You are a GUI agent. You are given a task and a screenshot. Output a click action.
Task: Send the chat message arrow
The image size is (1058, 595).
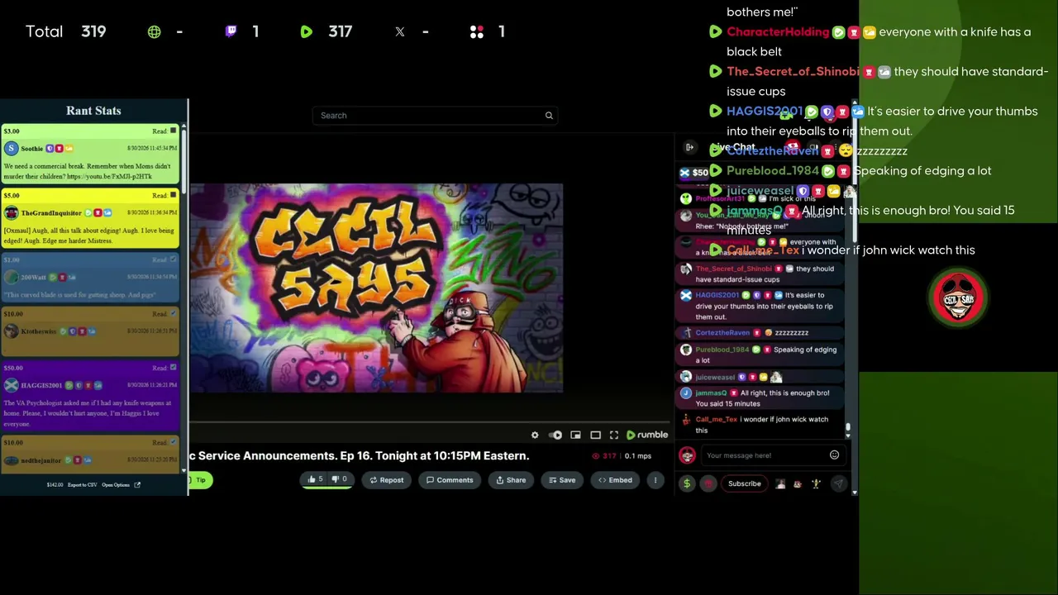point(838,484)
